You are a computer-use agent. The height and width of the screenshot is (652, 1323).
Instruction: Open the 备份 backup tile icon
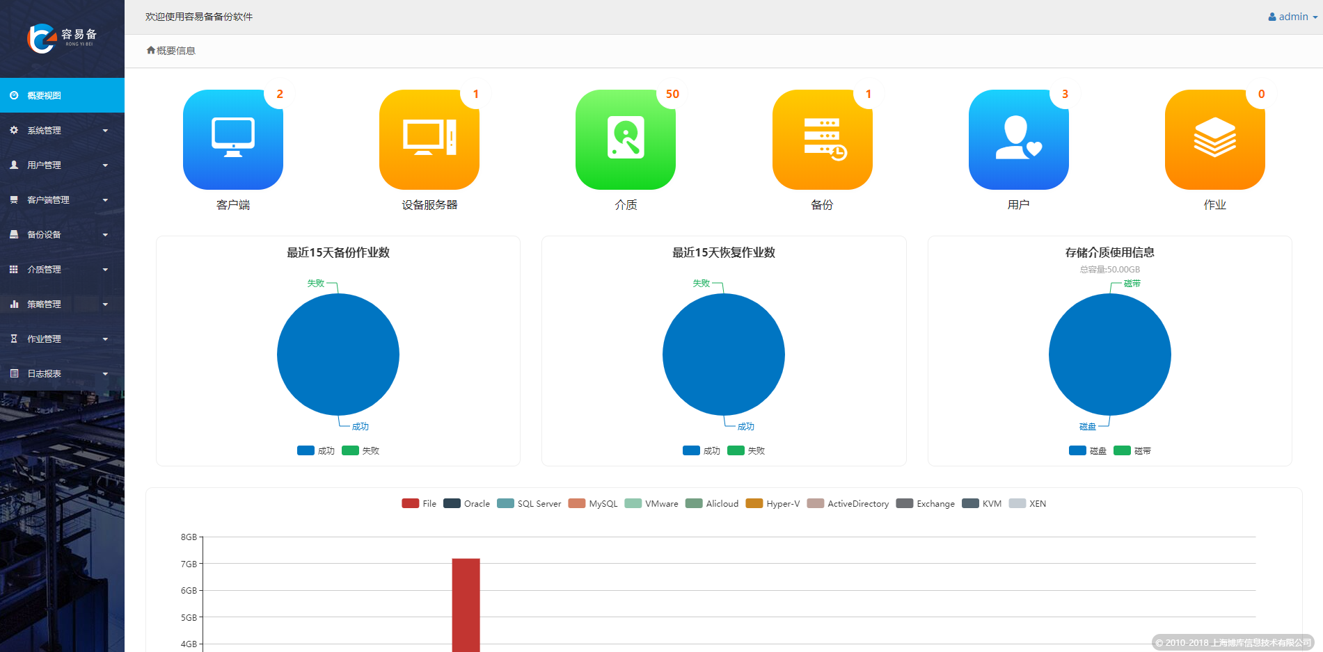(x=822, y=139)
